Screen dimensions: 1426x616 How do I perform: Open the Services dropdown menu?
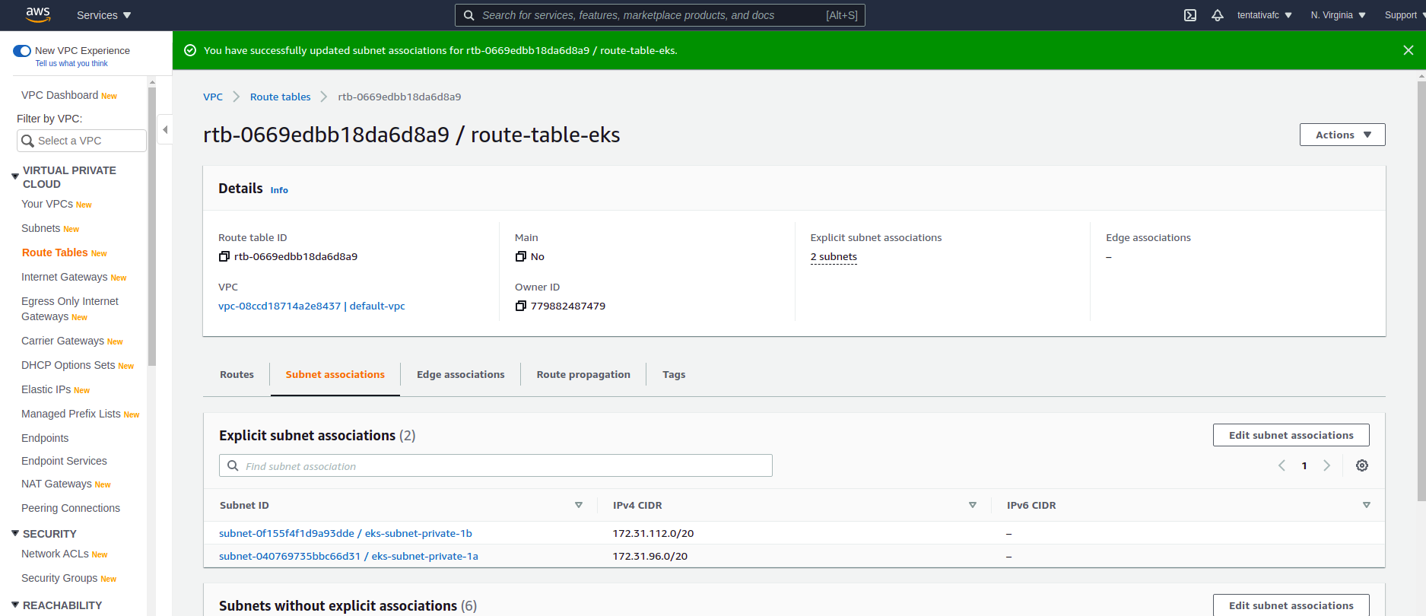point(104,15)
